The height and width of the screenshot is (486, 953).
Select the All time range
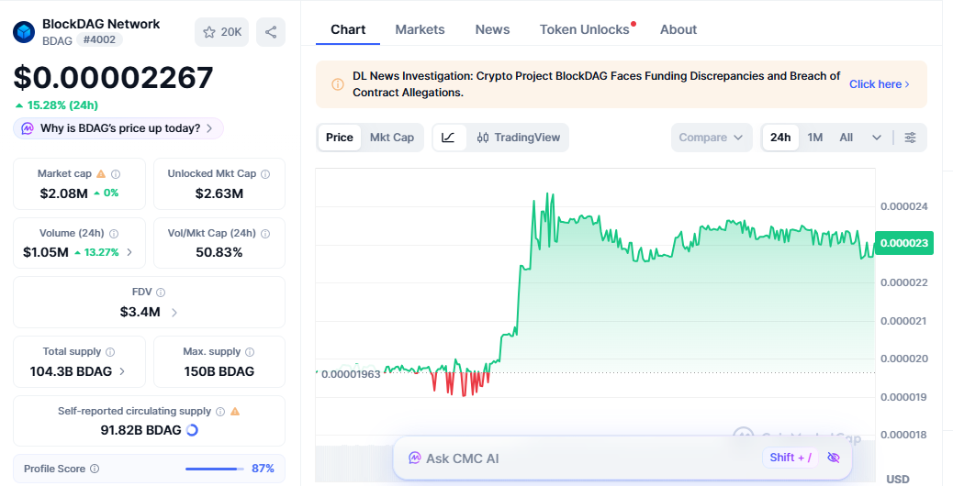(x=846, y=138)
